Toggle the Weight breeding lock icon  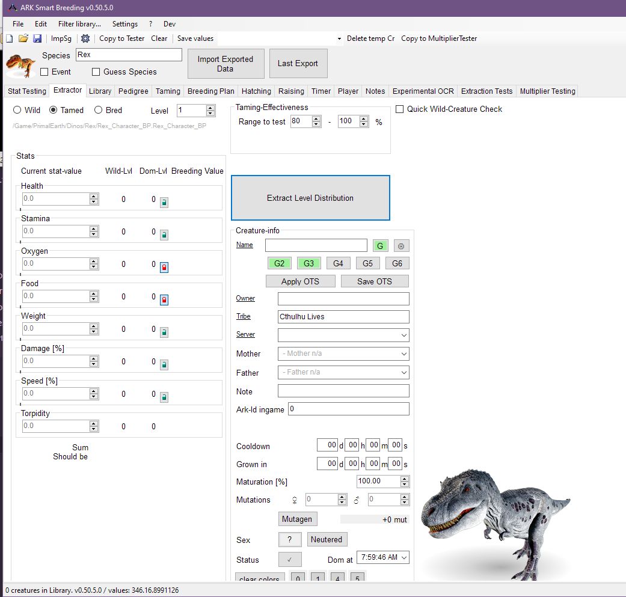tap(164, 332)
